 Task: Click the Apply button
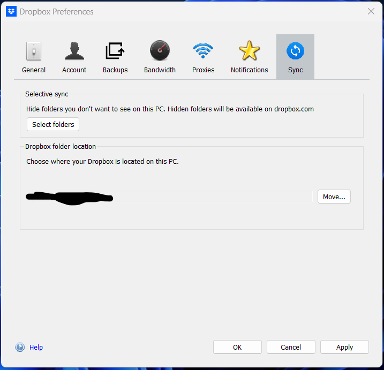tap(344, 347)
